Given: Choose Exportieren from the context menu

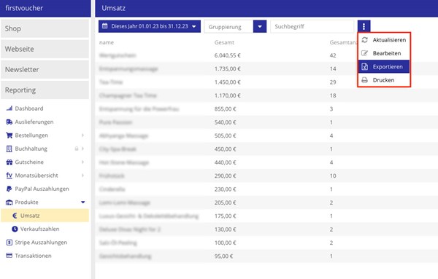Looking at the screenshot, I should pos(384,66).
